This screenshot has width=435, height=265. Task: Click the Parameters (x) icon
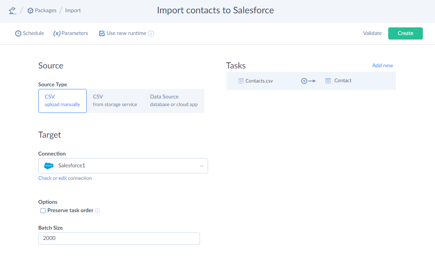pos(57,33)
